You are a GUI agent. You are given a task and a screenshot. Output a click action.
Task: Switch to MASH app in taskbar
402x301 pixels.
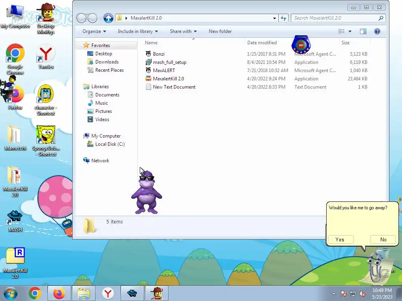tap(132, 293)
